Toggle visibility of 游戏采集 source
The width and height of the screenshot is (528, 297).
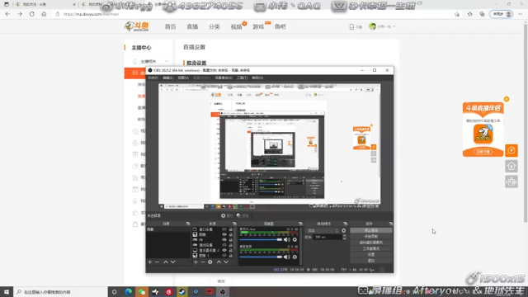click(x=224, y=245)
